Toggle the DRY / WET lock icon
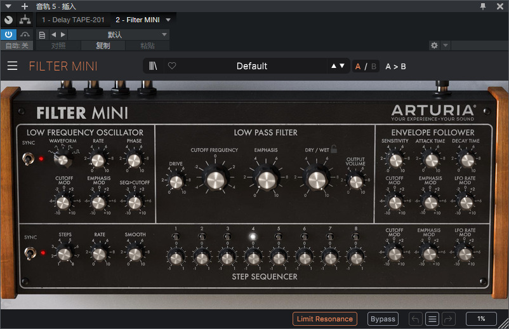The width and height of the screenshot is (509, 329). (334, 149)
